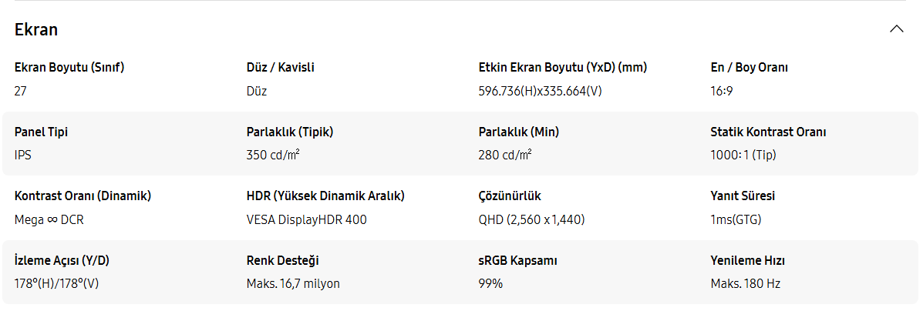Click the 16:9 aspect ratio value
The width and height of the screenshot is (923, 311).
click(x=721, y=91)
